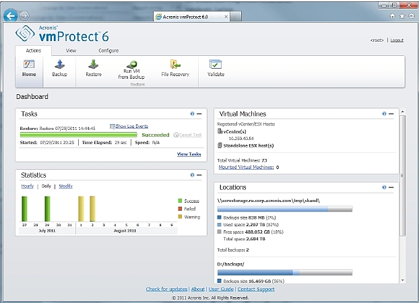This screenshot has width=419, height=303.
Task: Collapse the Virtual Machines panel
Action: tap(391, 114)
